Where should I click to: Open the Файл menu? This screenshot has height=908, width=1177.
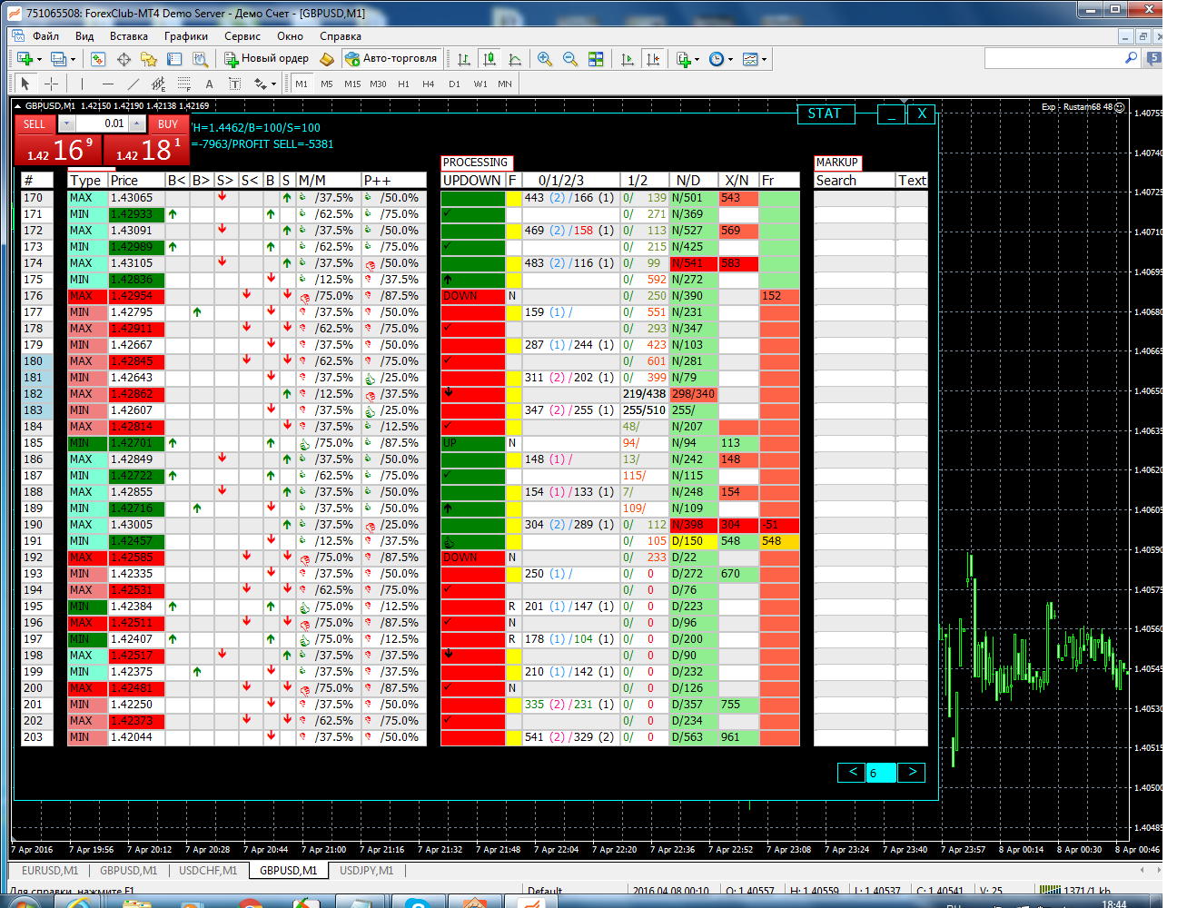[x=45, y=36]
